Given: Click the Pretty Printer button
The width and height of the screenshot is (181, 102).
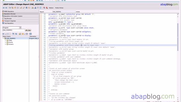Looking at the screenshot, I should pos(59,8).
